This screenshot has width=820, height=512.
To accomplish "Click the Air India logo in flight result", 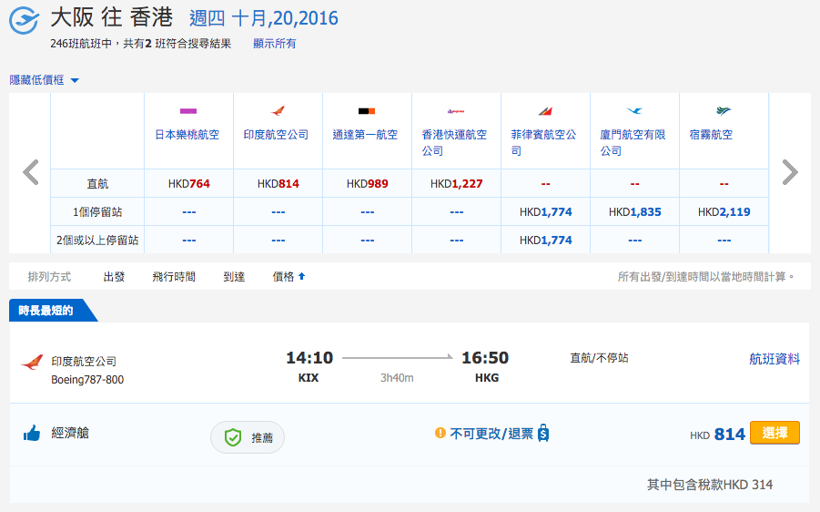I will 32,362.
